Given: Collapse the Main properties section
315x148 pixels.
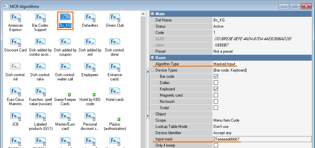Looking at the screenshot, I should click(153, 14).
